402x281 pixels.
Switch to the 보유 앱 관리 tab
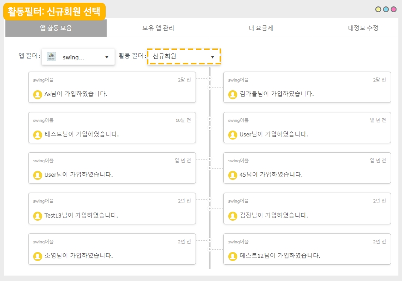click(x=158, y=28)
